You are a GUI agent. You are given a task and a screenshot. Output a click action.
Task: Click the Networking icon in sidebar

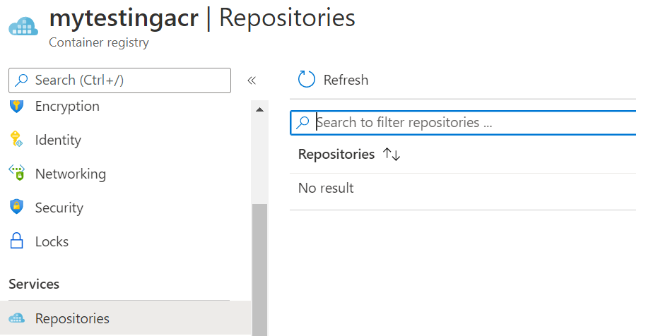[16, 173]
